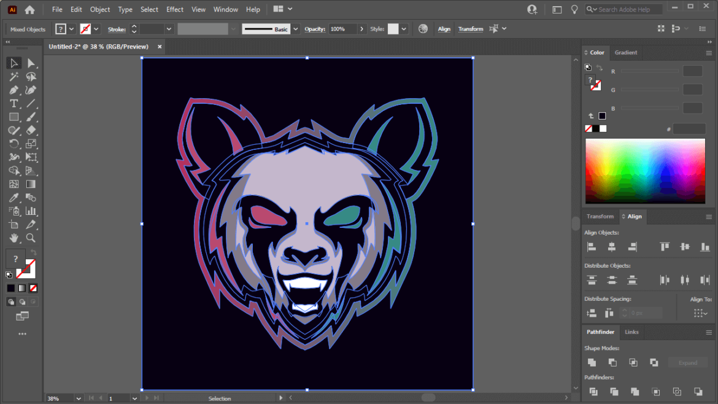Open the stroke weight dropdown

point(169,29)
